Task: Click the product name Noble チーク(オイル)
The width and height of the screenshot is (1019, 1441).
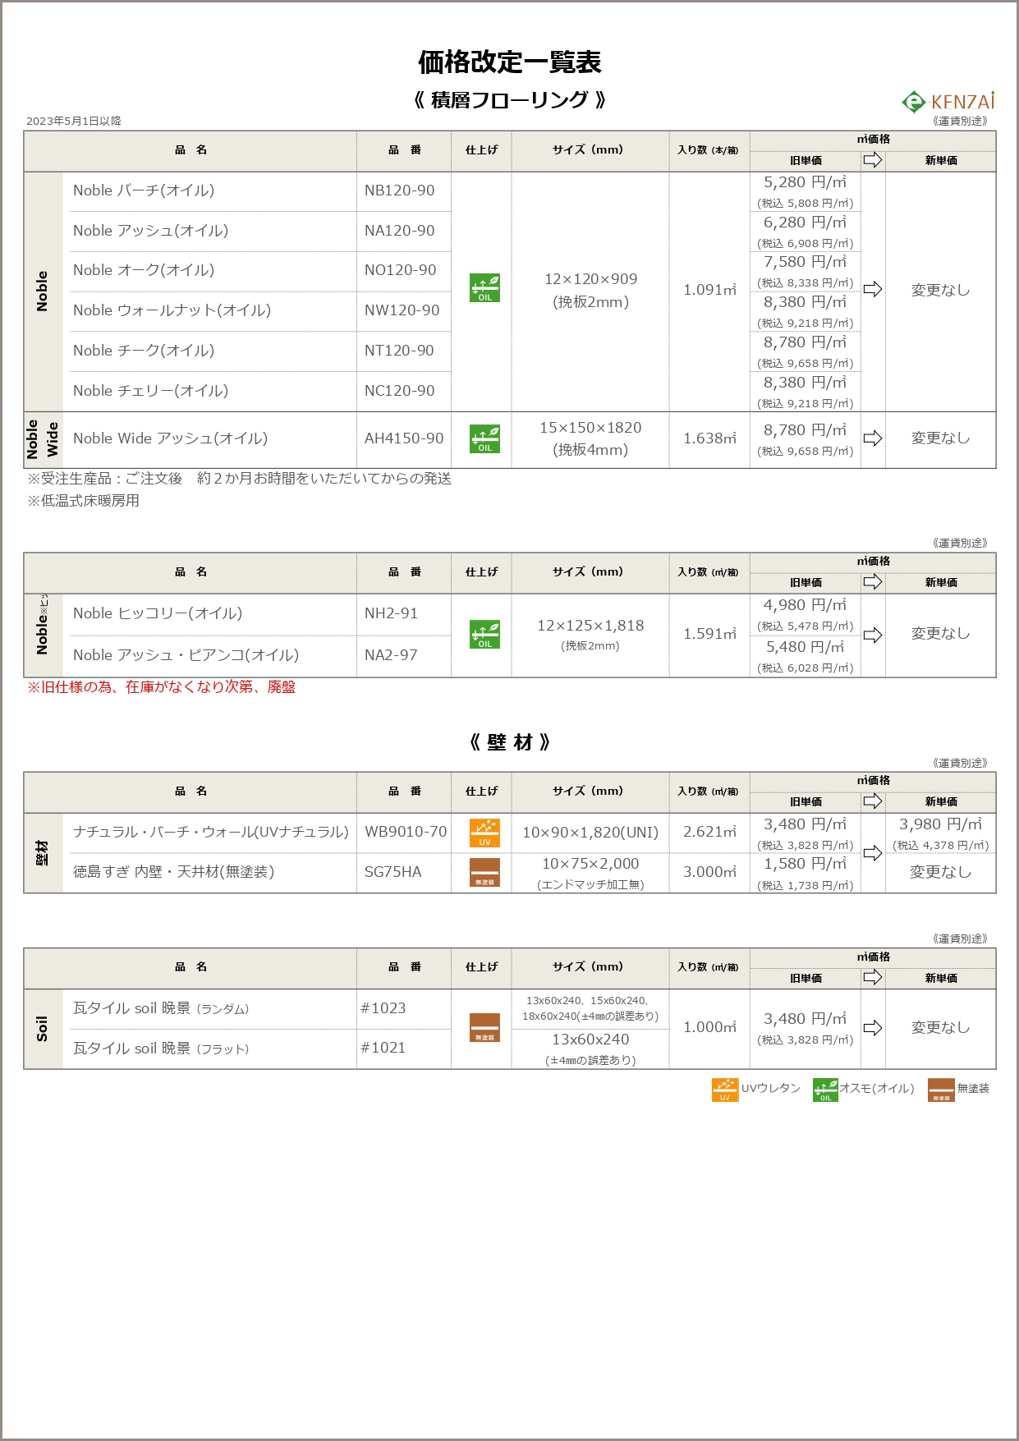Action: click(x=144, y=351)
